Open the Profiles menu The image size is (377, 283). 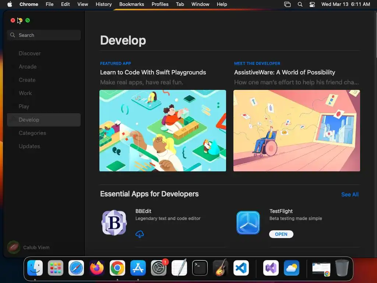tap(160, 4)
